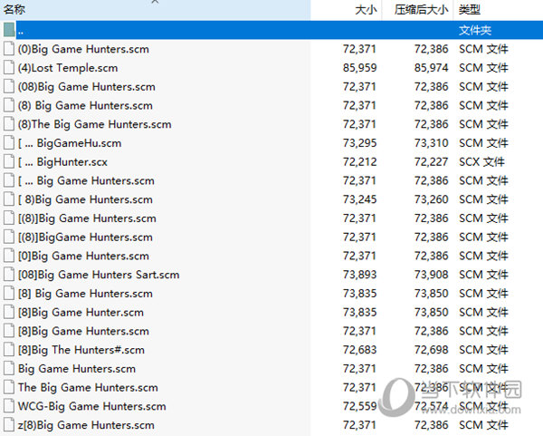
Task: Click the icon for (0)Big Game Hunters.scm
Action: pos(9,49)
